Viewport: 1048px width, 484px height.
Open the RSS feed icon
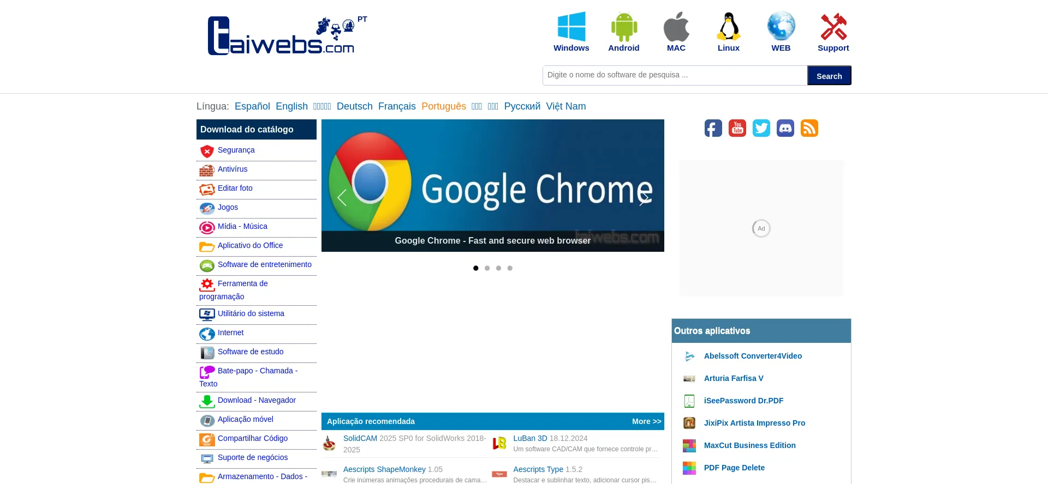click(809, 128)
